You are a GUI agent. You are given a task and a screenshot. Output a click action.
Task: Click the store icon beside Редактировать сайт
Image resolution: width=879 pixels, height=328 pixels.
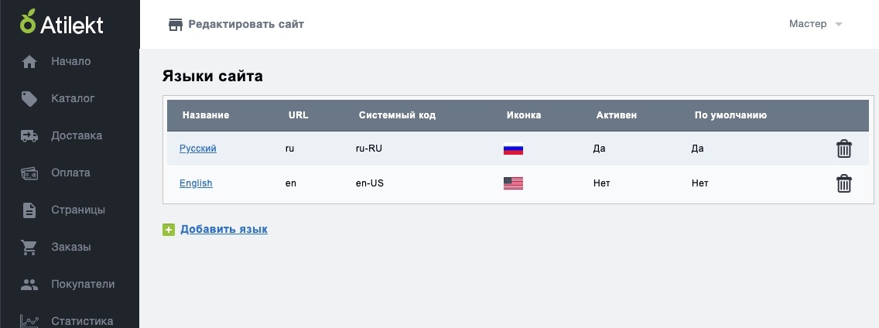[x=176, y=25]
